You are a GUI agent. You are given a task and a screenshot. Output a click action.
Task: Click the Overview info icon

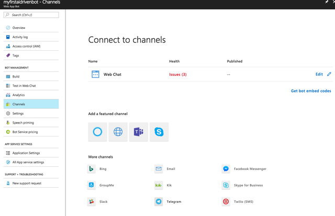[x=8, y=28]
